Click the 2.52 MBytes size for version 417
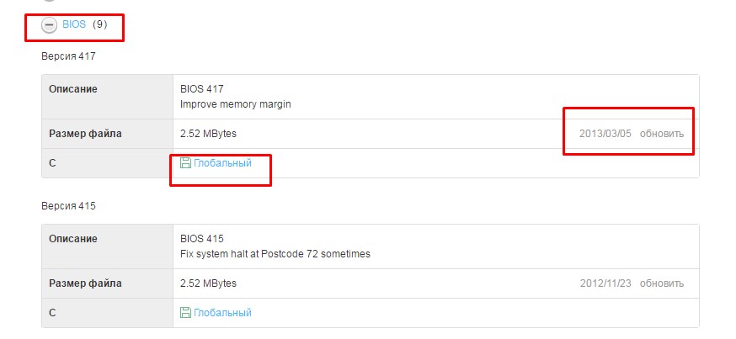This screenshot has width=736, height=339. (x=208, y=134)
